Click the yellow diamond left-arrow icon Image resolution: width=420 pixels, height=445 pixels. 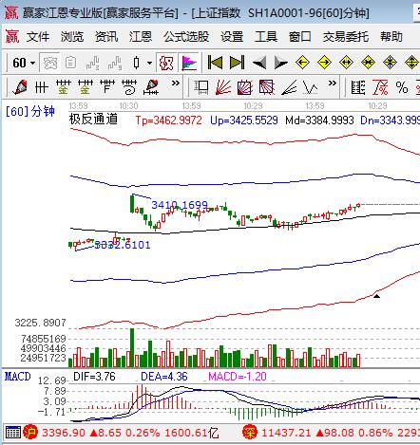[x=302, y=63]
